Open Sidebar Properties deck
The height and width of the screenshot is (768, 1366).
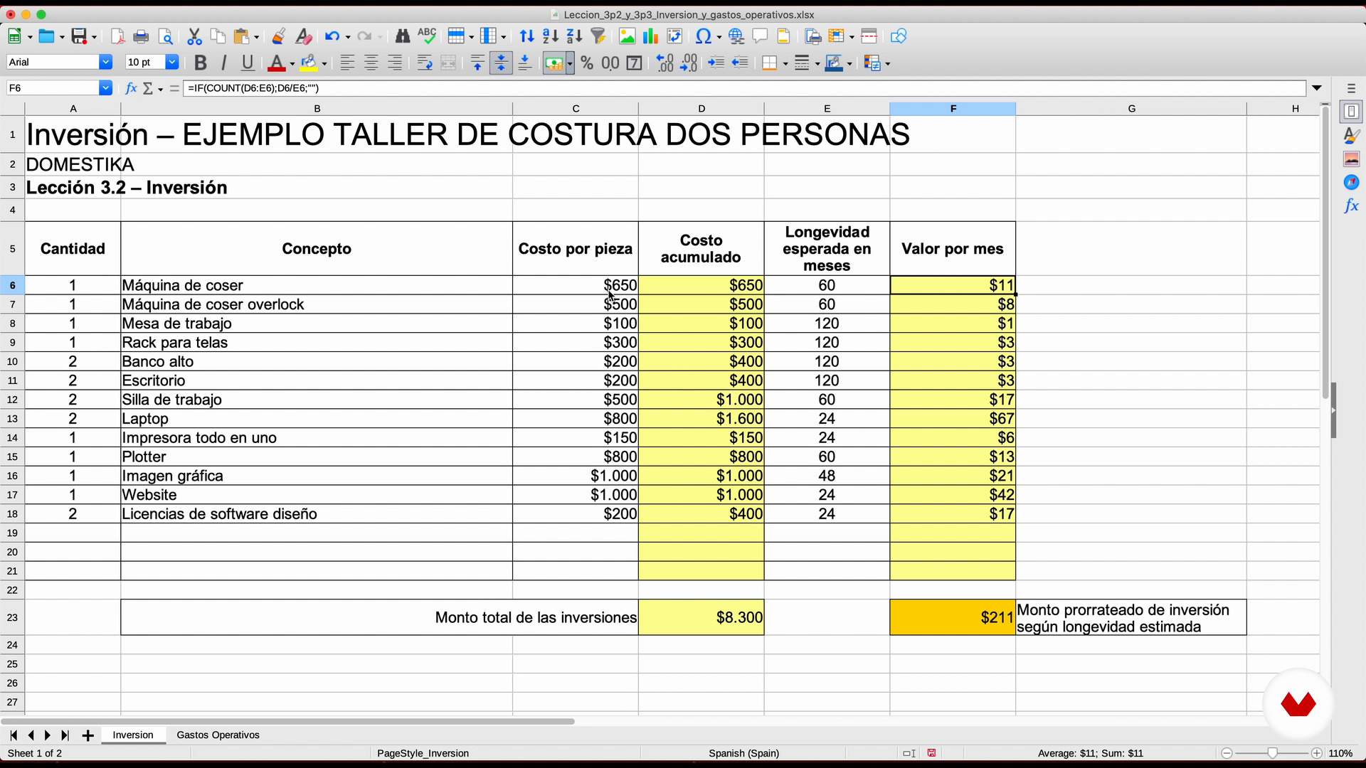click(1352, 112)
